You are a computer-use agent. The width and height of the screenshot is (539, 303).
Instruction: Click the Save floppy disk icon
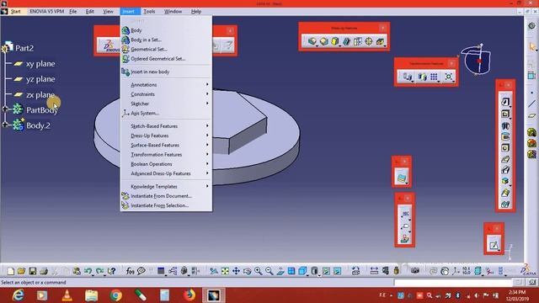[x=32, y=271]
